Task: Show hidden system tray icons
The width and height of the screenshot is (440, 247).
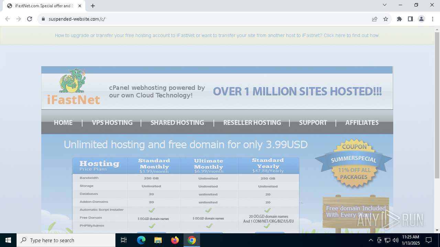Action: pyautogui.click(x=371, y=240)
